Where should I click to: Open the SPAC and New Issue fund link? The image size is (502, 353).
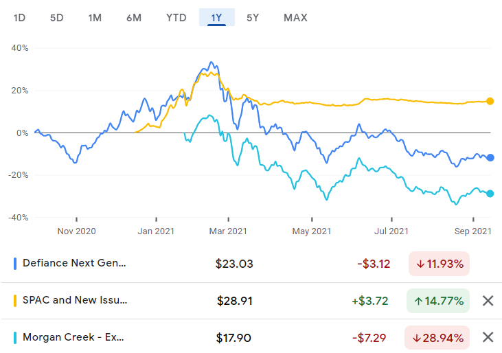[x=75, y=300]
